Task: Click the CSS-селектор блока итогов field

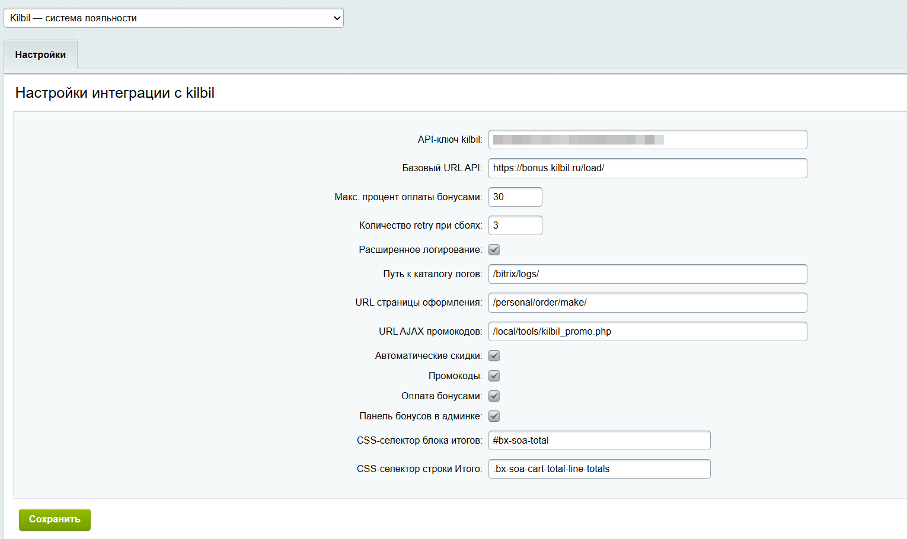Action: (x=599, y=441)
